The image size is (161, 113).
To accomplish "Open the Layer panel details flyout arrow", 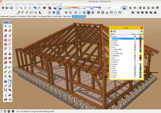I will coord(141,31).
